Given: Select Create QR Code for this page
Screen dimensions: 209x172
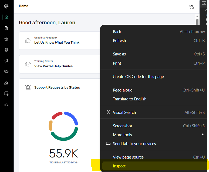Looking at the screenshot, I should click(154, 77).
